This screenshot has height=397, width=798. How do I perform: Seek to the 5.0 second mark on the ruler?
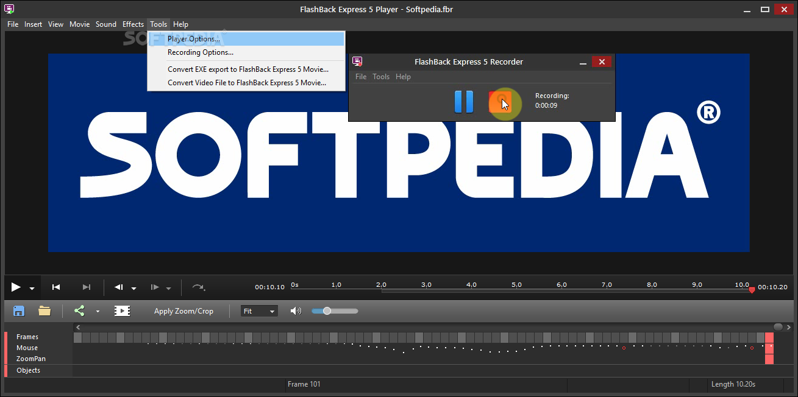[x=516, y=285]
